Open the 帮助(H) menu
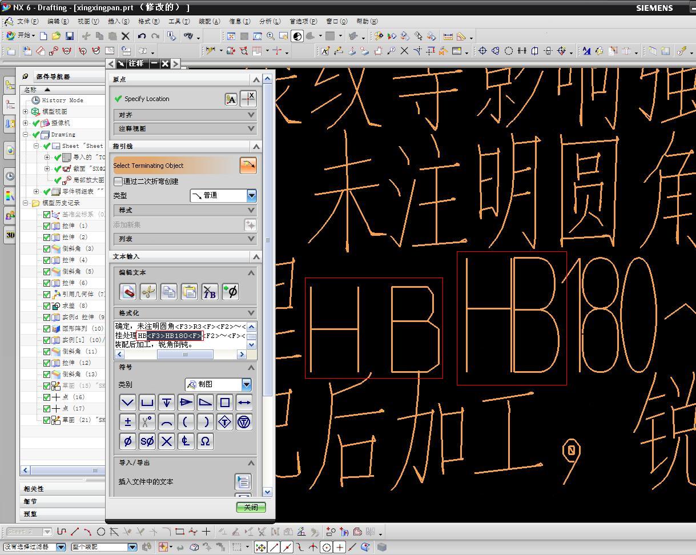This screenshot has height=555, width=696. click(x=367, y=21)
